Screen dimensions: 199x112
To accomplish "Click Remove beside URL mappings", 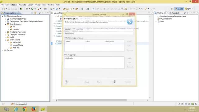I will click(x=130, y=67).
